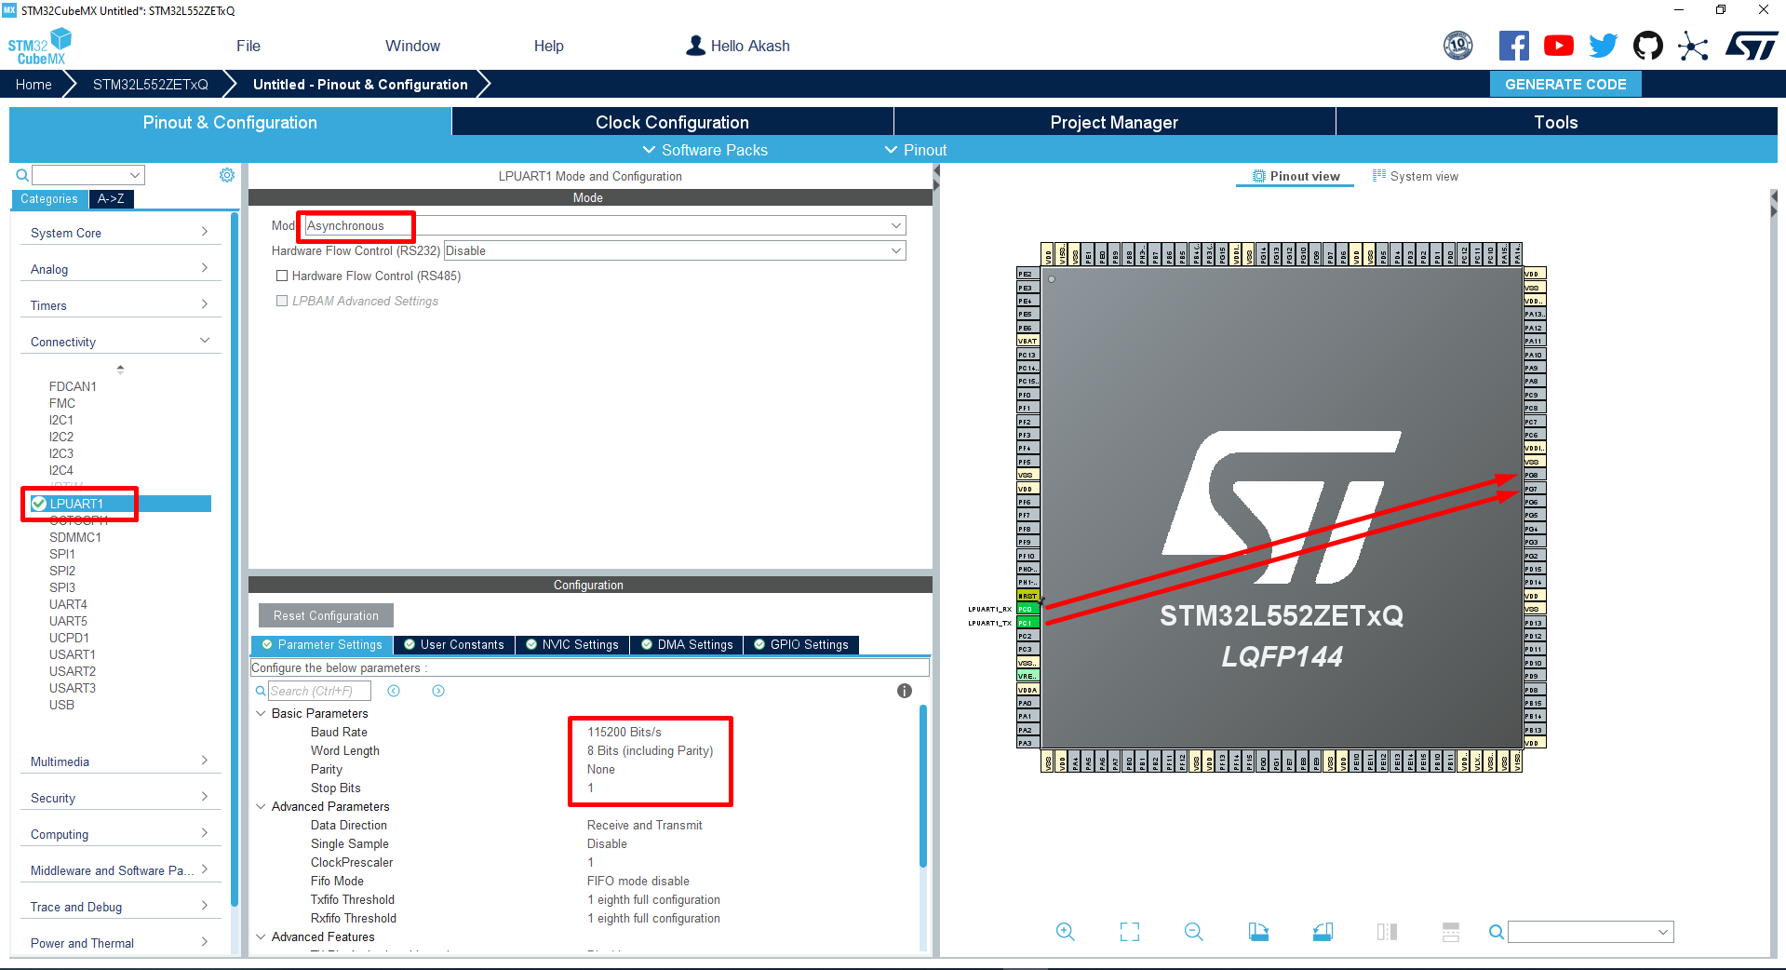Zoom in on the pinout view
The width and height of the screenshot is (1786, 970).
[x=1065, y=932]
